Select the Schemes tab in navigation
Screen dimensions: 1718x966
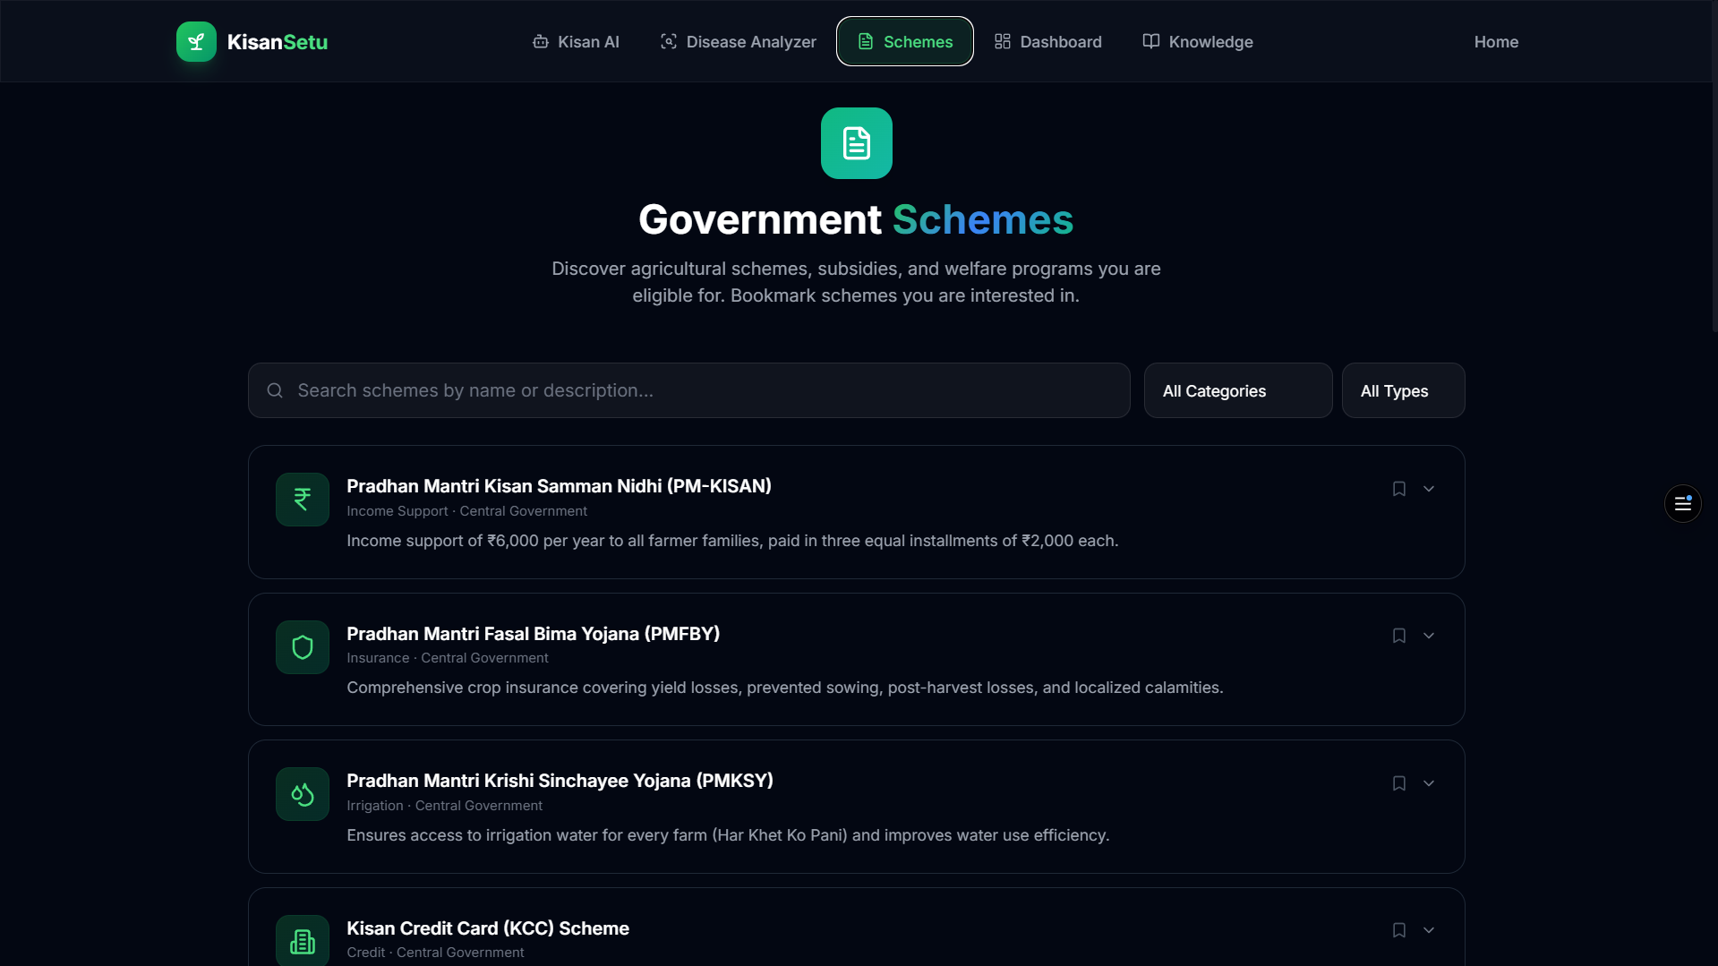(904, 41)
